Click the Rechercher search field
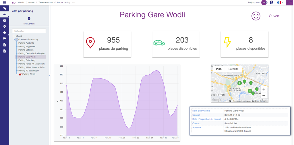The width and height of the screenshot is (294, 145). click(x=29, y=31)
